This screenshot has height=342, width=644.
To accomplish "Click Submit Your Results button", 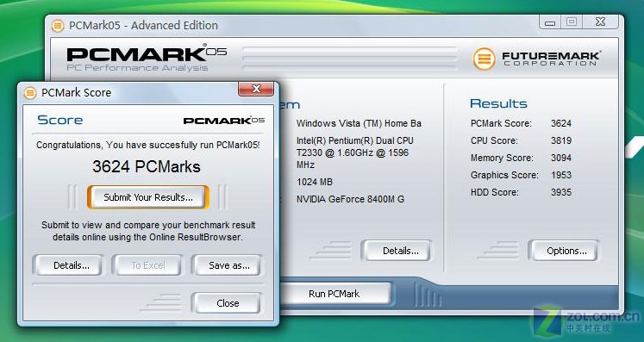I will (x=148, y=197).
